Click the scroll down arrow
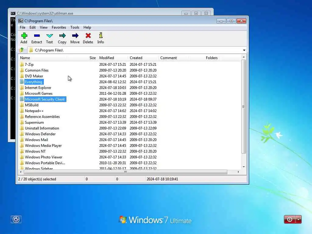 tap(243, 167)
